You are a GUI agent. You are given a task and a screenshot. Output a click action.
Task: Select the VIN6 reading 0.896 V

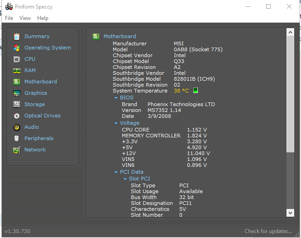click(x=197, y=165)
